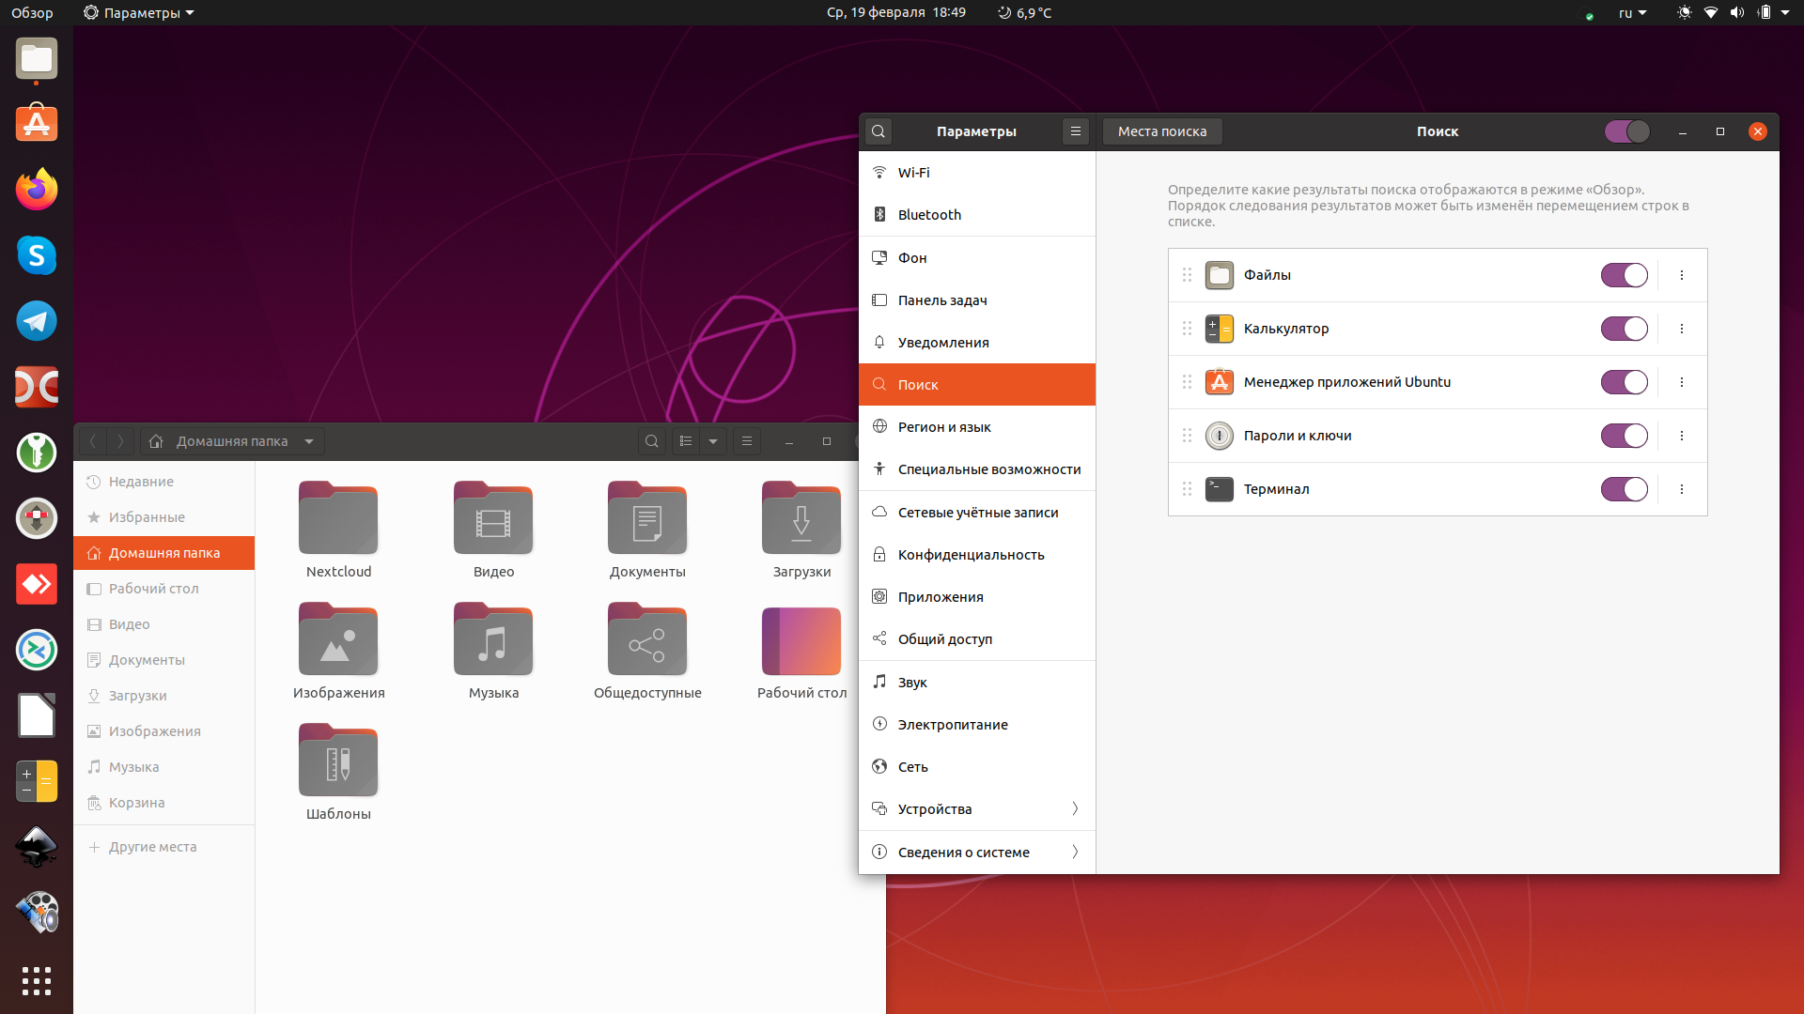Select the Изображения folder icon in main view
The width and height of the screenshot is (1804, 1014).
pos(338,639)
